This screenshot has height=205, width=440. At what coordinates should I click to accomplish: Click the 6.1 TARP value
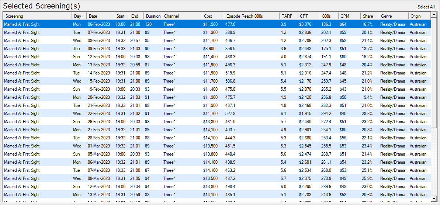pyautogui.click(x=283, y=114)
